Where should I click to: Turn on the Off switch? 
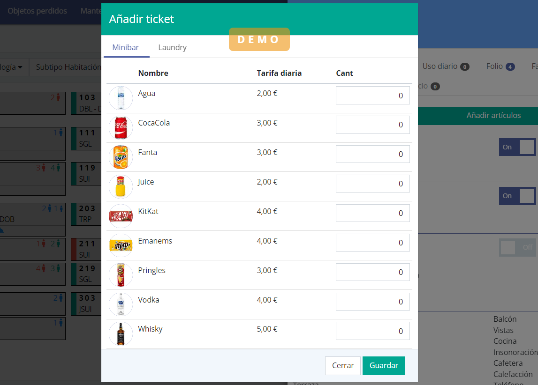point(517,247)
